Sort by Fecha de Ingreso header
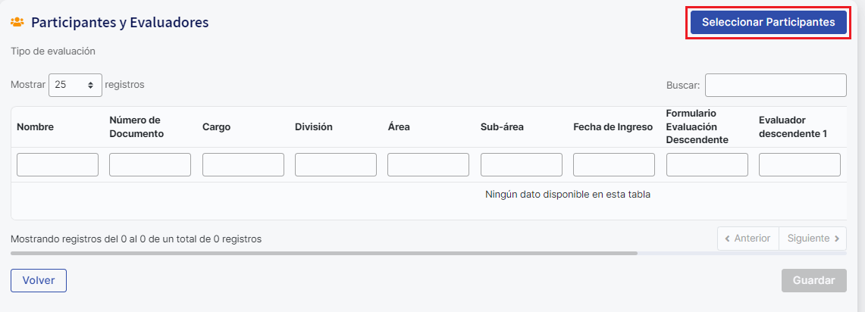865x312 pixels. point(613,127)
